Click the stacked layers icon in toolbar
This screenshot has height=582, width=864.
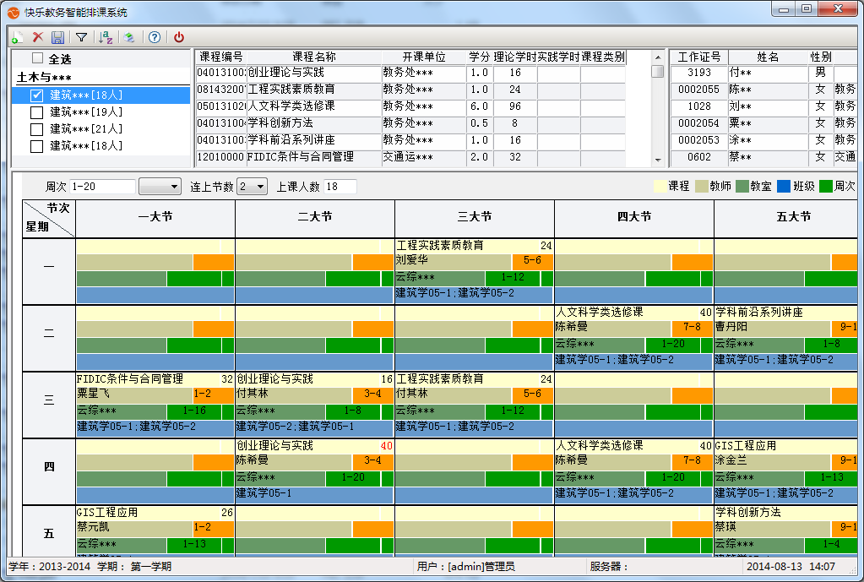(129, 37)
